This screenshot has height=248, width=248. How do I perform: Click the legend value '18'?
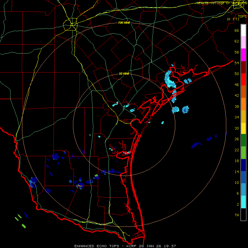coord(237,161)
